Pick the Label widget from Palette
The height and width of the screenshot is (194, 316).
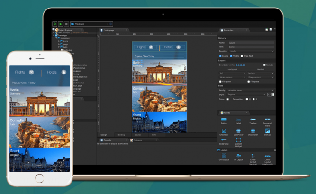[238, 120]
